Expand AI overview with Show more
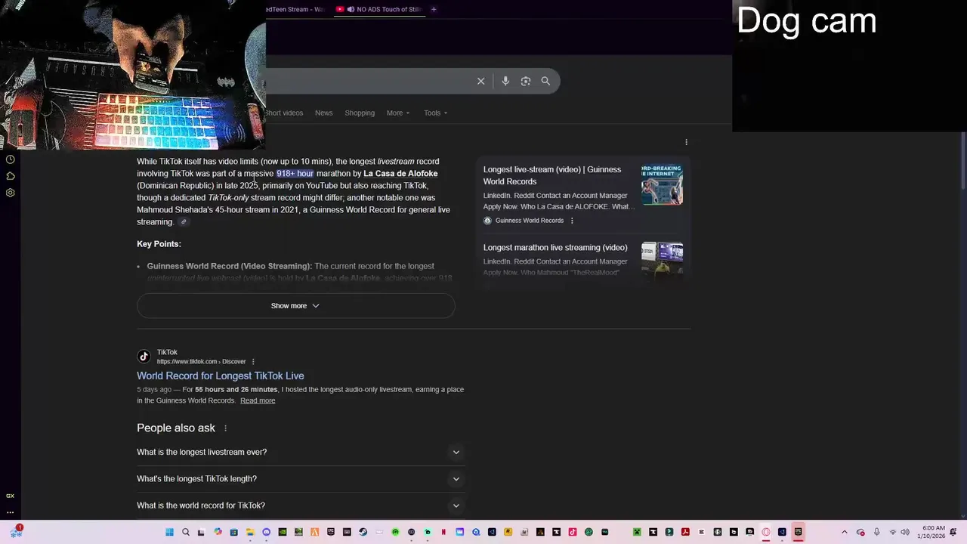 point(295,306)
